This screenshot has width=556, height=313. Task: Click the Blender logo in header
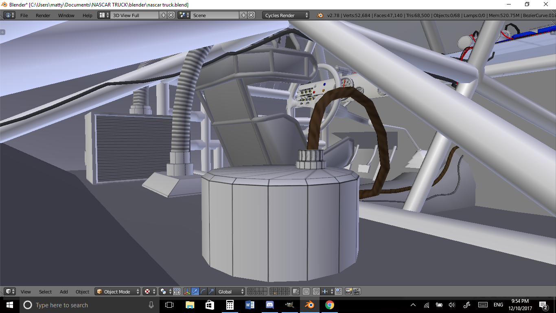tap(320, 15)
